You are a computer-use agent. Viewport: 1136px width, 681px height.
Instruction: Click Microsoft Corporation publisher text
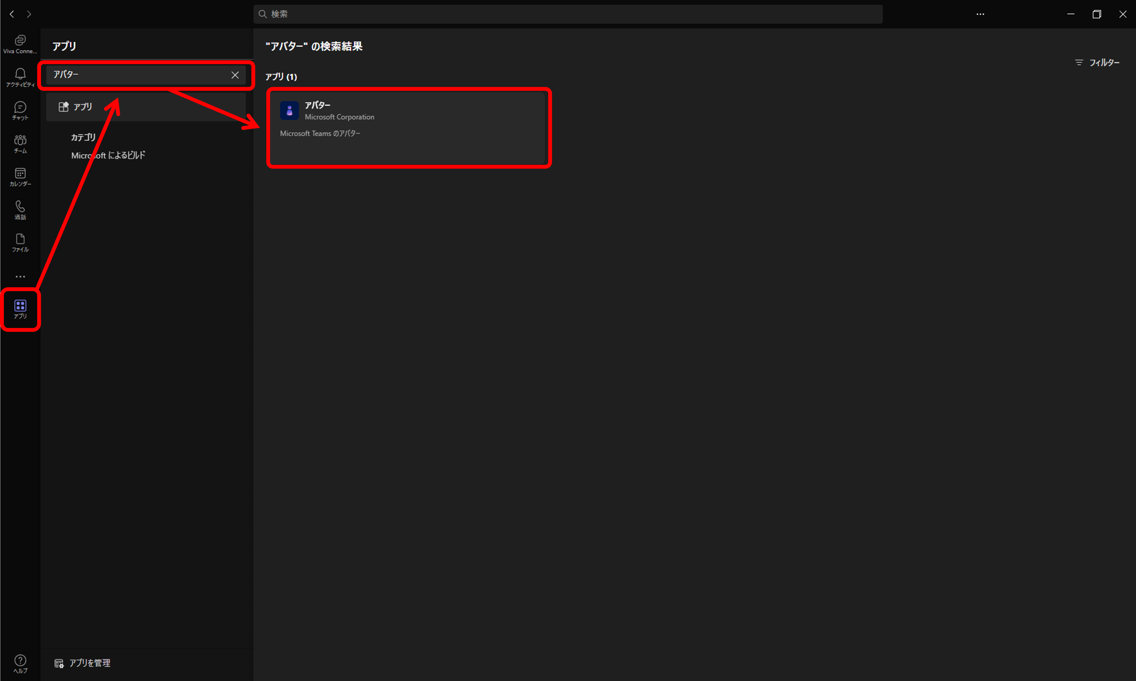pyautogui.click(x=339, y=117)
